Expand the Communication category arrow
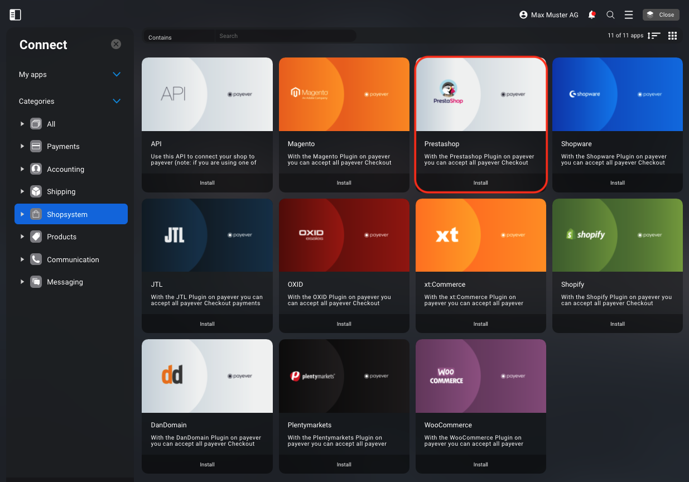 tap(22, 259)
